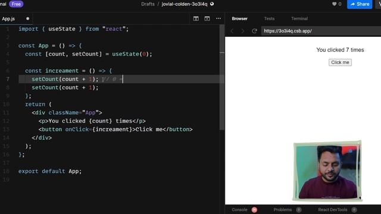381x214 pixels.
Task: Focus the preview URL address field
Action: click(321, 31)
